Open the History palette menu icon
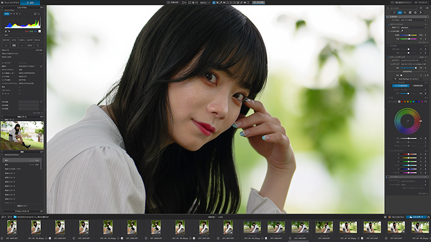 (41, 152)
